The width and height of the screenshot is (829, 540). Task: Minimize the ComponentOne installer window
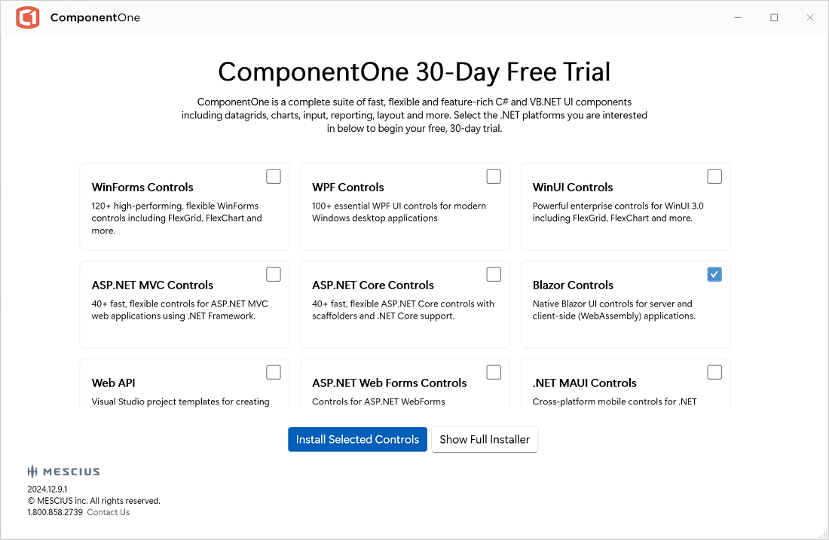(738, 17)
